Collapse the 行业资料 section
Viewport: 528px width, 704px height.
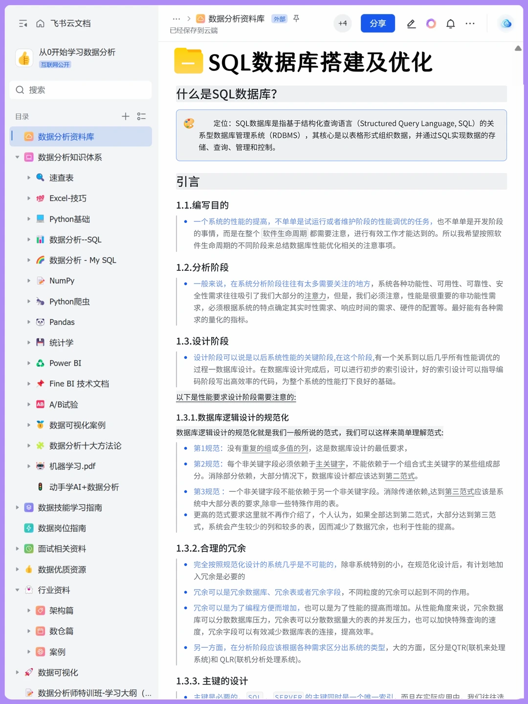17,590
